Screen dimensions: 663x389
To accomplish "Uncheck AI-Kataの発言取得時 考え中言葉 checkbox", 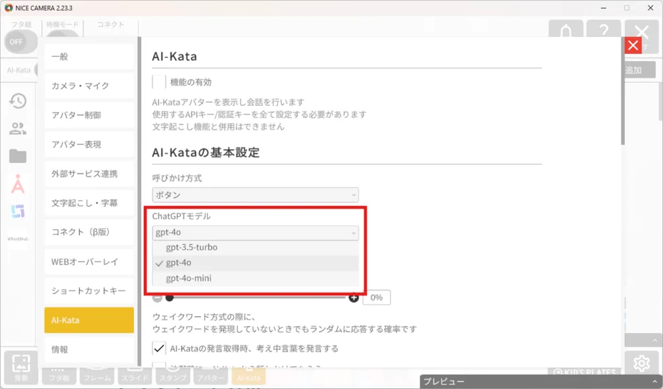I will (159, 349).
